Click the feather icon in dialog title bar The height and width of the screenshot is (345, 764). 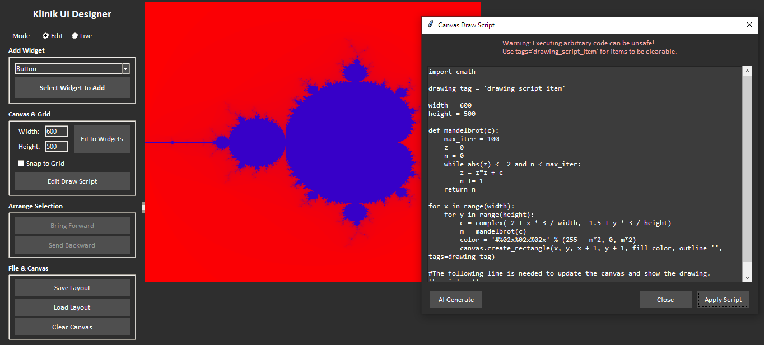(430, 25)
